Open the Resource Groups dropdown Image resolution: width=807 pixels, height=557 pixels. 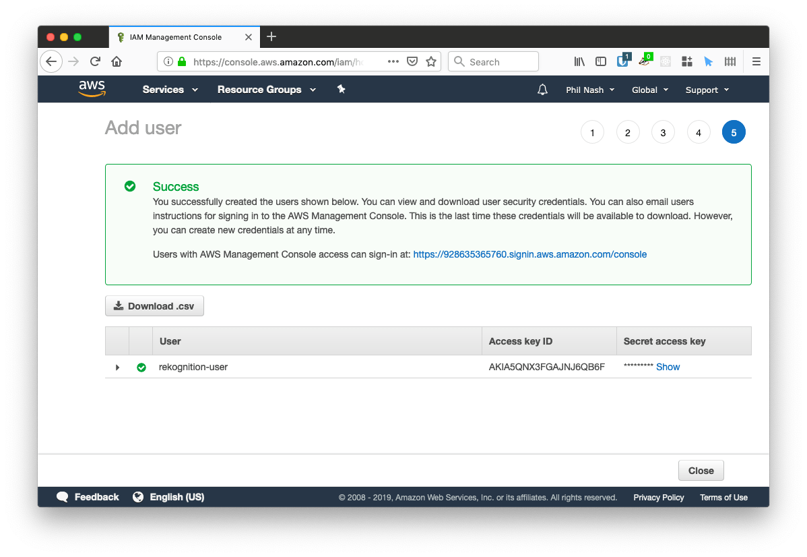pos(267,90)
